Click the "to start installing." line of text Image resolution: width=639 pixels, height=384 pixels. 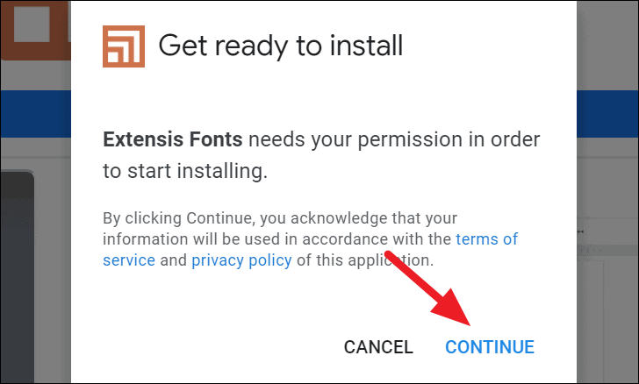185,171
